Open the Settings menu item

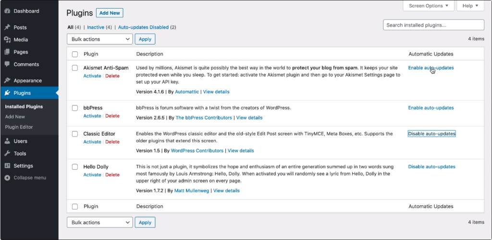point(23,166)
